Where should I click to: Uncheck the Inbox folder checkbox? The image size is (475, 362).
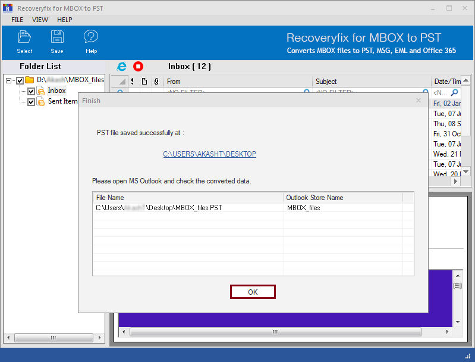click(x=31, y=91)
